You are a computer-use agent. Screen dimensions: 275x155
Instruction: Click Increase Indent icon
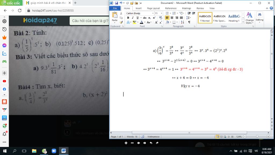[194, 13]
